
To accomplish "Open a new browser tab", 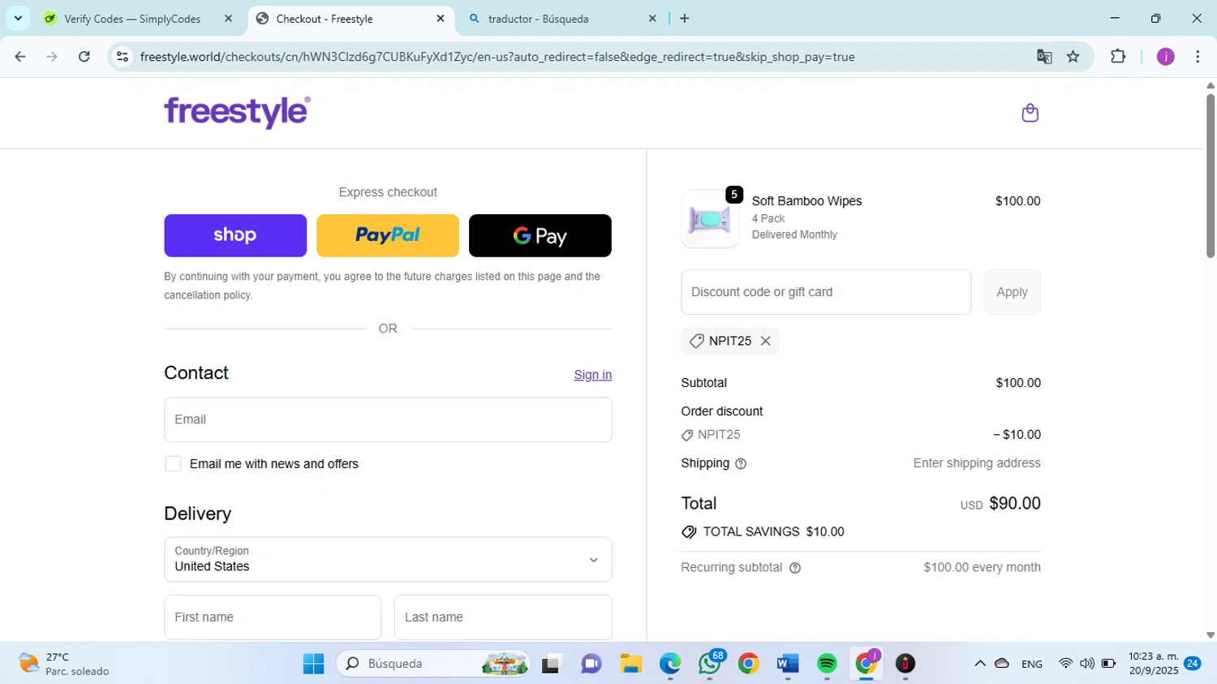I will 685,18.
